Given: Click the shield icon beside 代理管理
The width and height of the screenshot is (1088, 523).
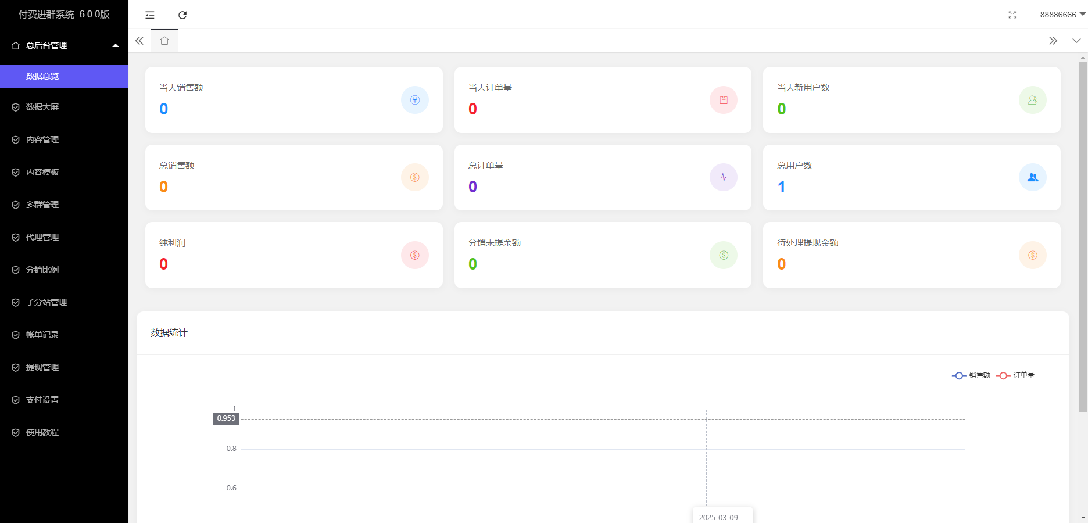Looking at the screenshot, I should [16, 237].
